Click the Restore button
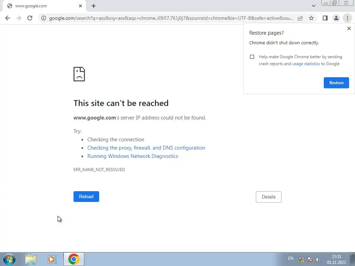The height and width of the screenshot is (266, 355). [336, 83]
